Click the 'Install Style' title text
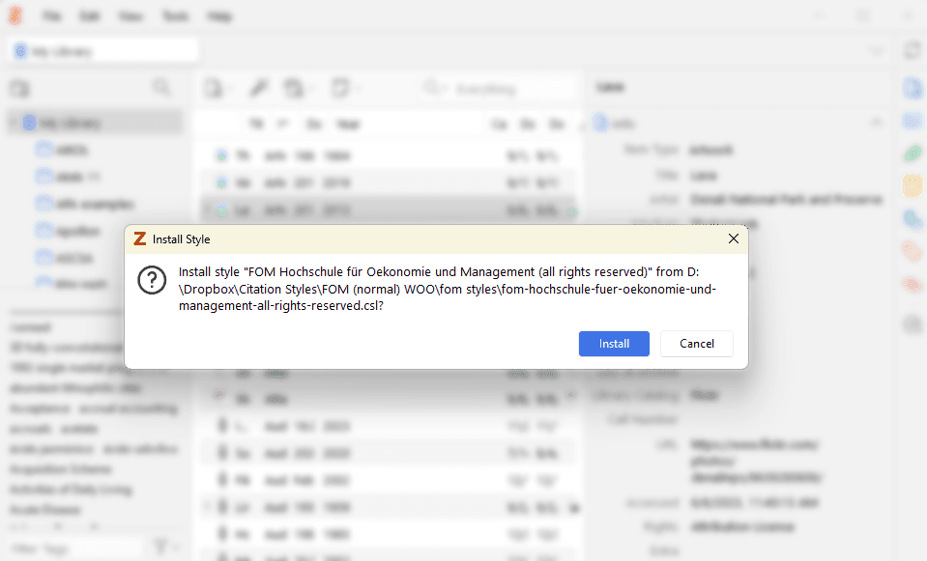This screenshot has width=927, height=561. pos(181,239)
